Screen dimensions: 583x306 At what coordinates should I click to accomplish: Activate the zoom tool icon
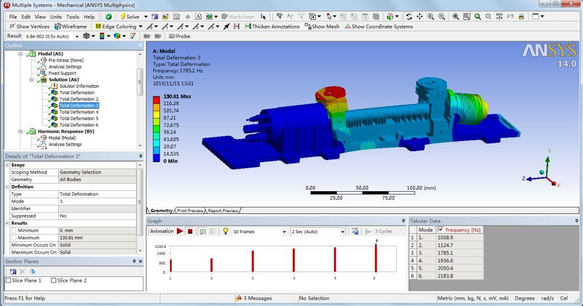pyautogui.click(x=431, y=17)
